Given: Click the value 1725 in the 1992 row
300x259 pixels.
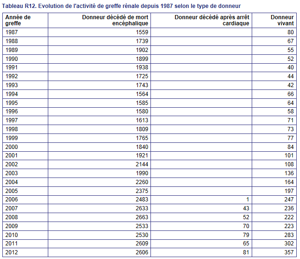Looking at the screenshot, I should coord(142,76).
